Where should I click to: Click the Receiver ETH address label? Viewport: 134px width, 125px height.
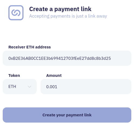(29, 47)
